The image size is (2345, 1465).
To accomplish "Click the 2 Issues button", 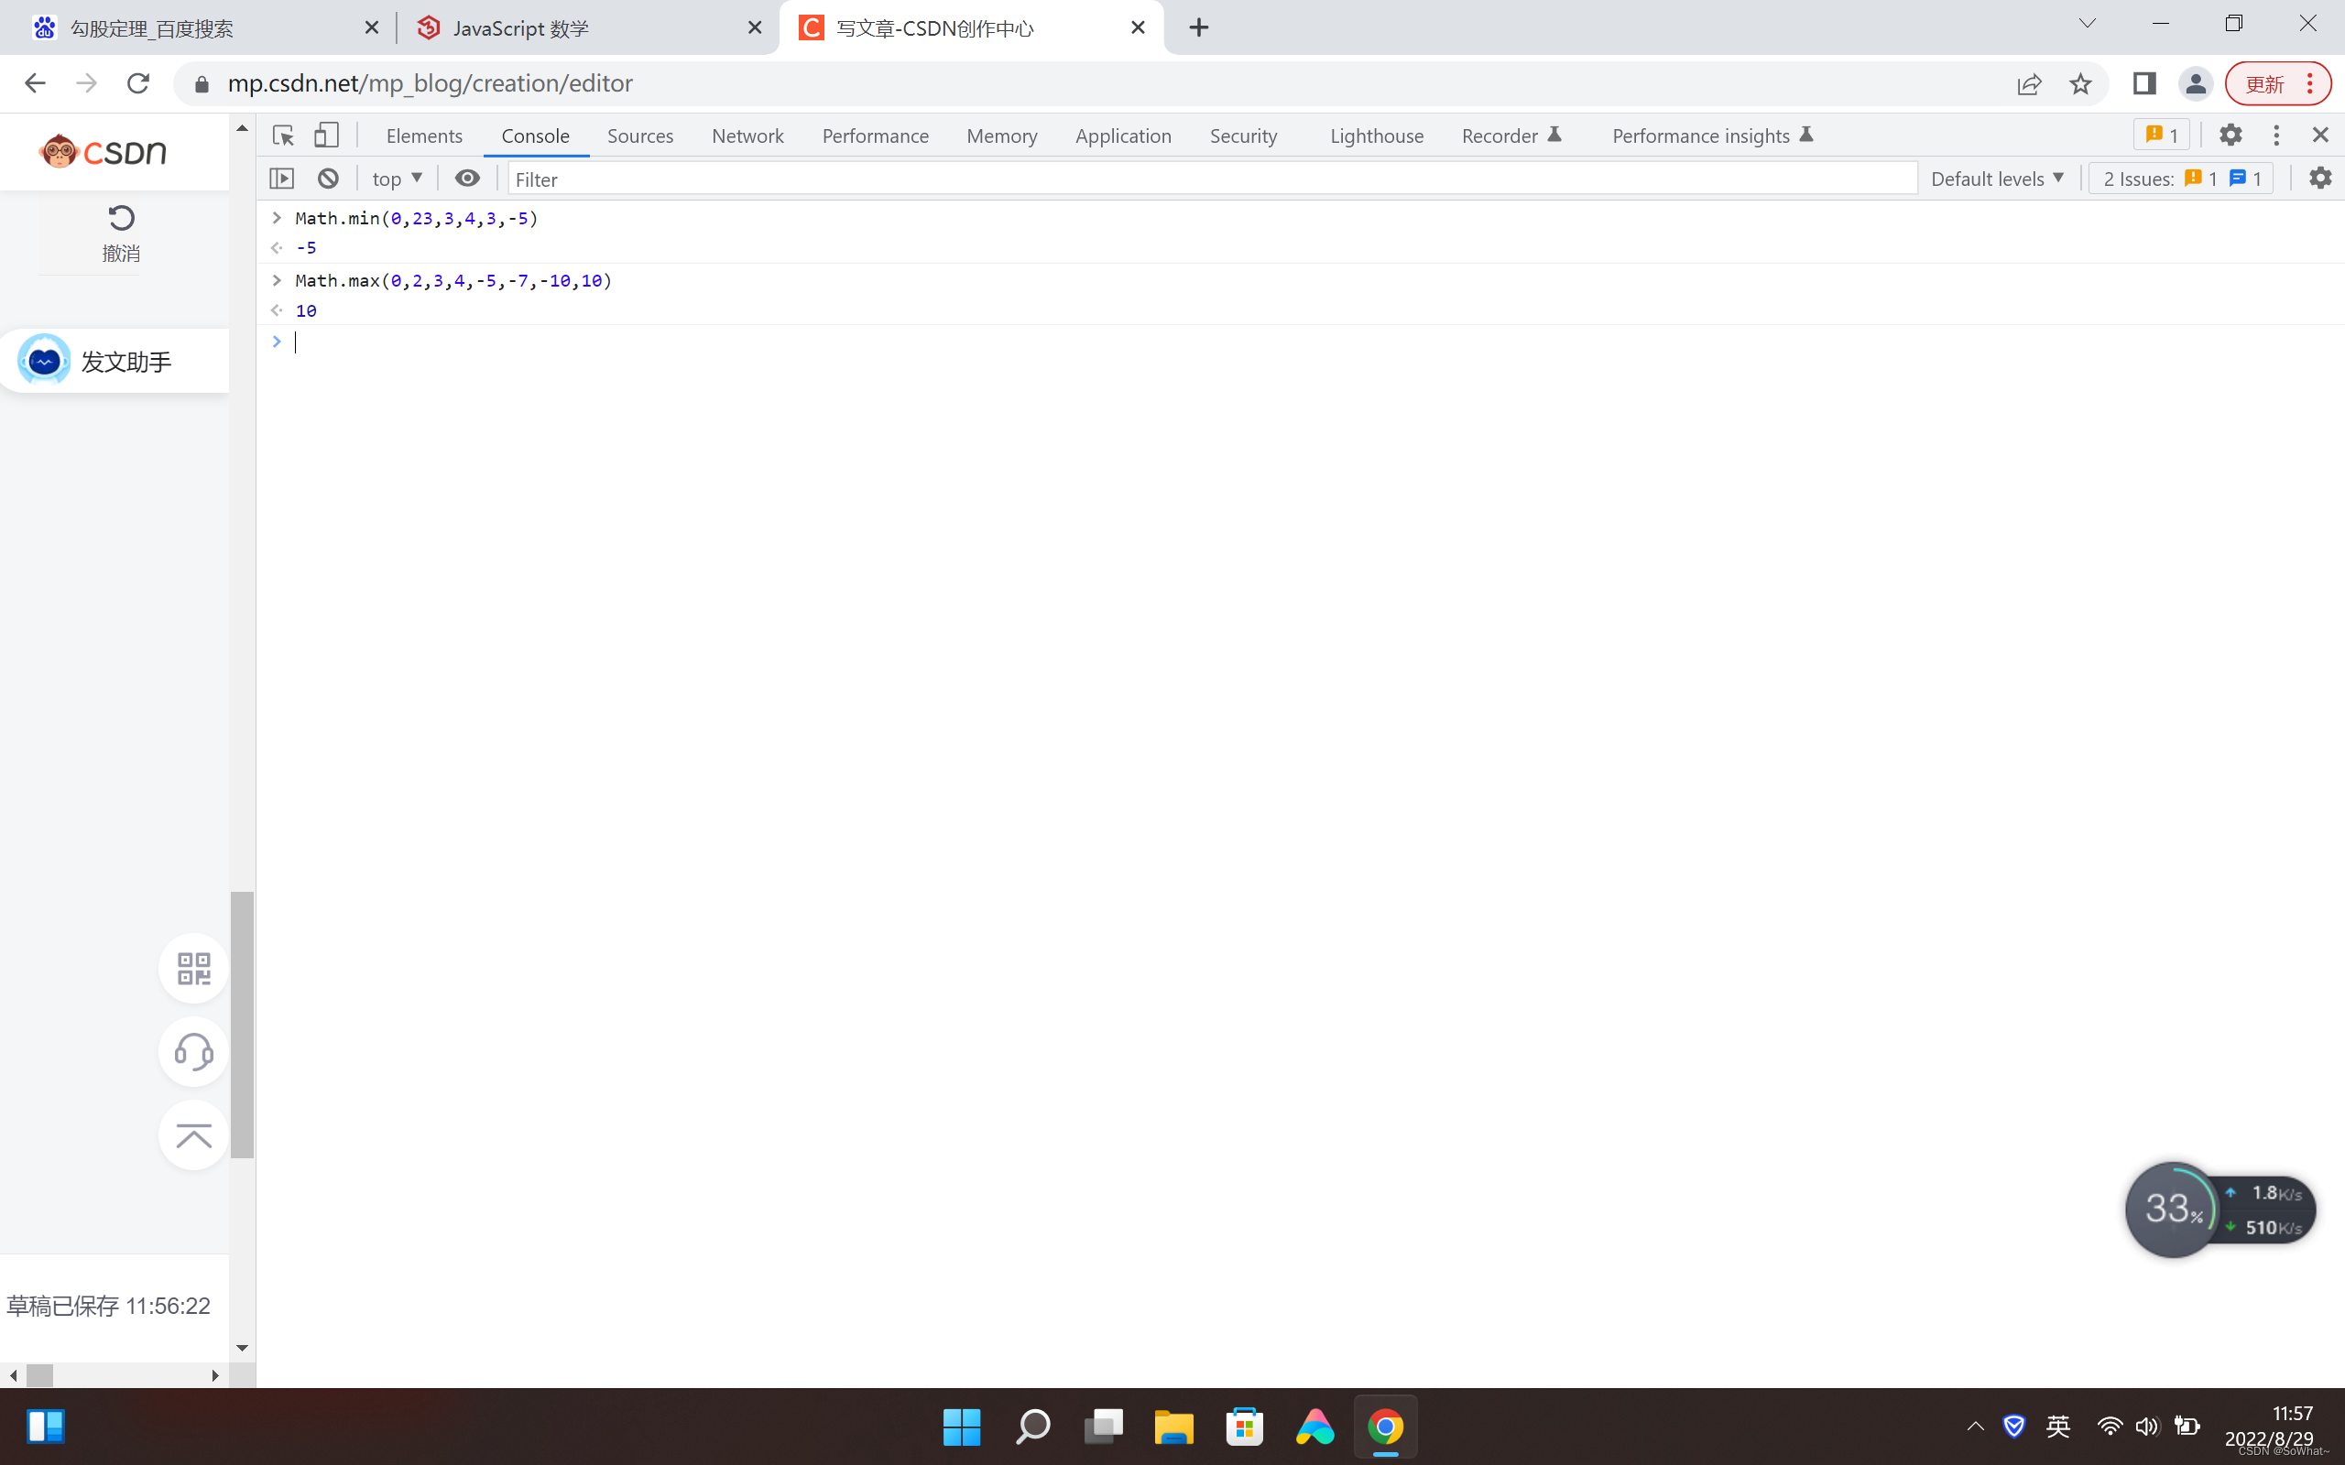I will coord(2180,179).
